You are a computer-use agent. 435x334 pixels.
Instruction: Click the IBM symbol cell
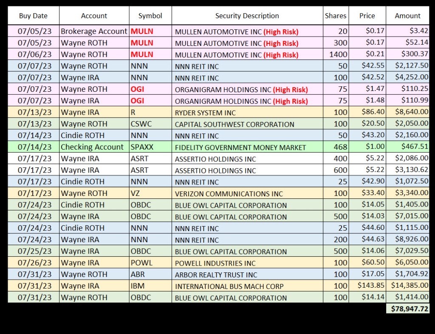[x=150, y=286]
